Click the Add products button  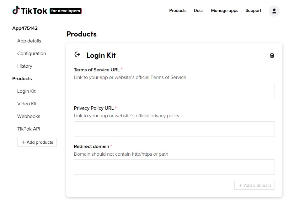click(37, 142)
